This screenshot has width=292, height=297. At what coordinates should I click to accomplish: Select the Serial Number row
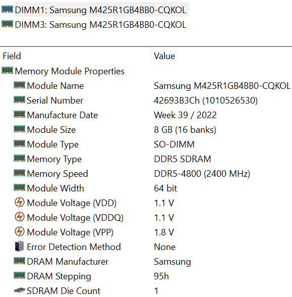click(x=146, y=100)
